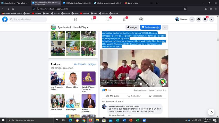Open the page's three-dots more menu

165,27
